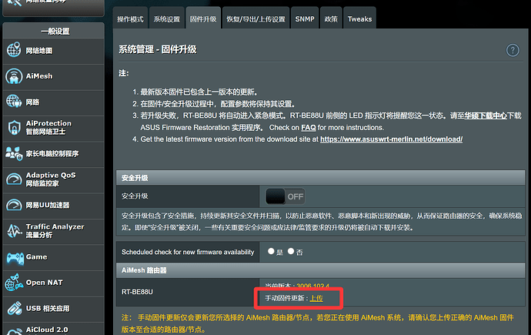Screen dimensions: 531x335
Task: Open the 华硕下载中心 link
Action: point(486,116)
